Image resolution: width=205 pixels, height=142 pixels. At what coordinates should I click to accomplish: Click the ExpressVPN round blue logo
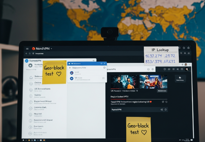[27, 61]
